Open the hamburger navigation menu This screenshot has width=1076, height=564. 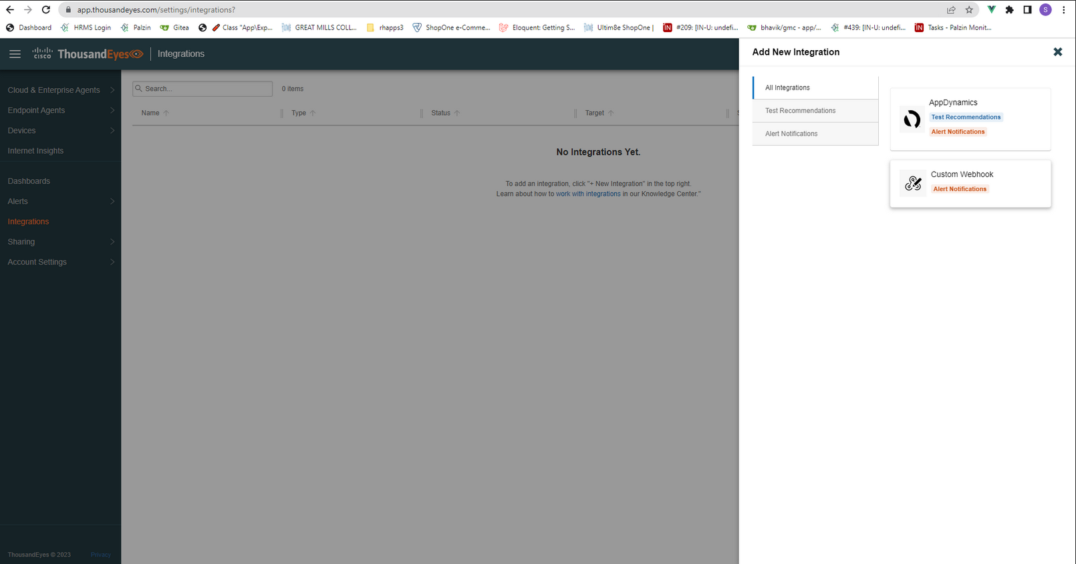(15, 54)
